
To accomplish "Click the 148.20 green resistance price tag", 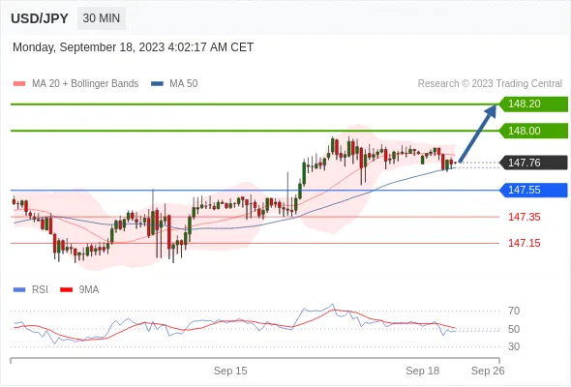I will click(x=533, y=104).
